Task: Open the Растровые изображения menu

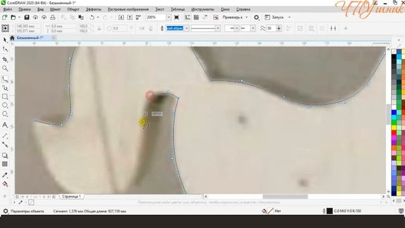Action: [x=128, y=9]
